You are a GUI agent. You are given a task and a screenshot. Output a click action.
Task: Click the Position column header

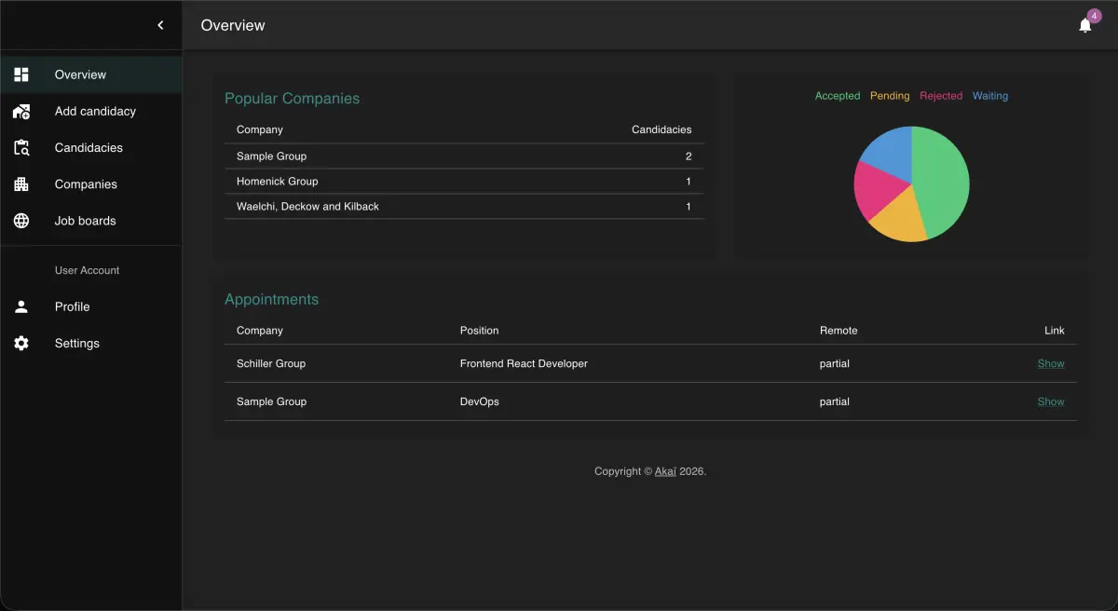479,331
